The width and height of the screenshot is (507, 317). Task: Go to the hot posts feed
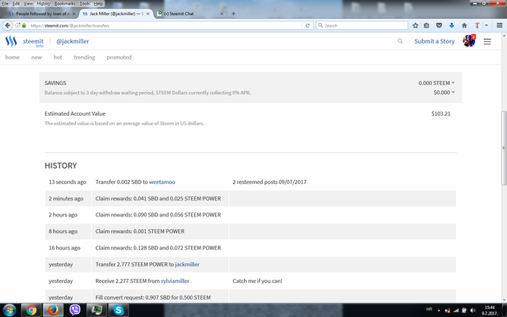[x=58, y=57]
